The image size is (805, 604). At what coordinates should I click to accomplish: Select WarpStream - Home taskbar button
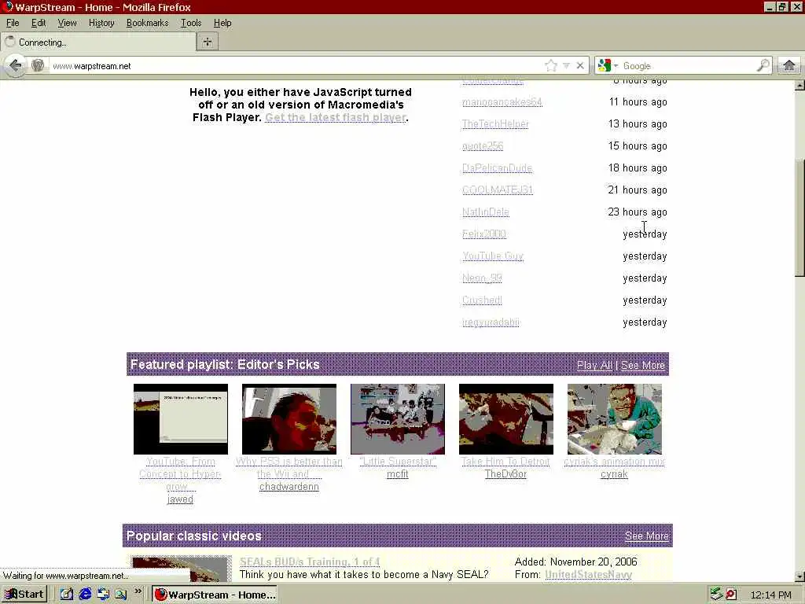215,595
